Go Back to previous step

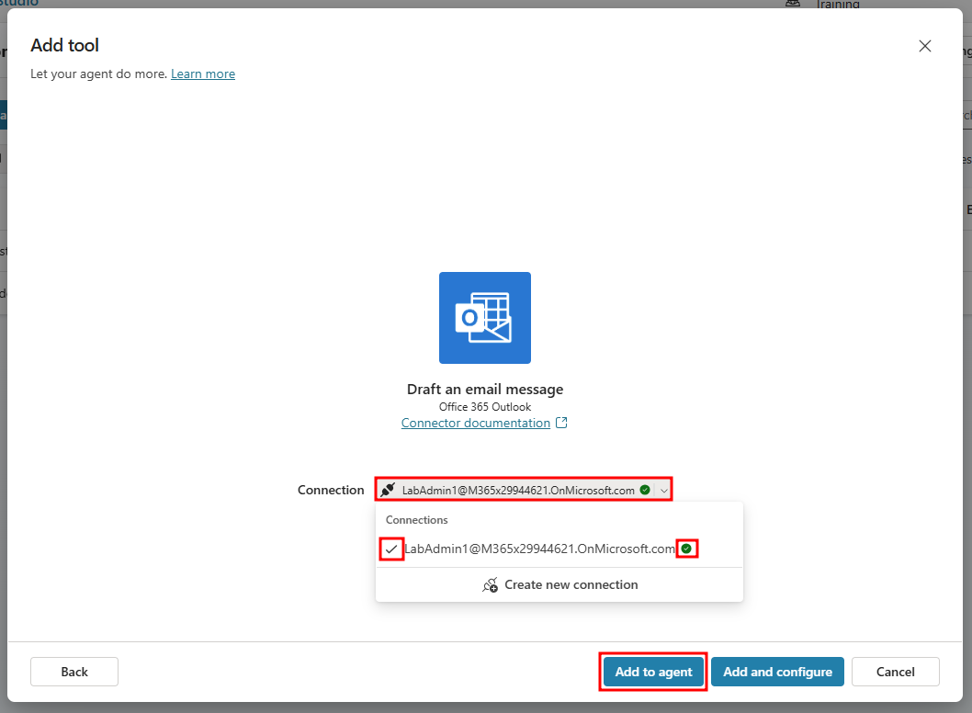(74, 672)
